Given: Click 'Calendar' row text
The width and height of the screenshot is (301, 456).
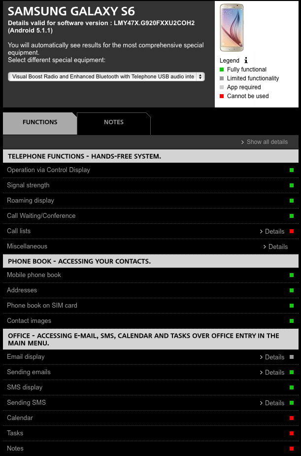Looking at the screenshot, I should 20,418.
